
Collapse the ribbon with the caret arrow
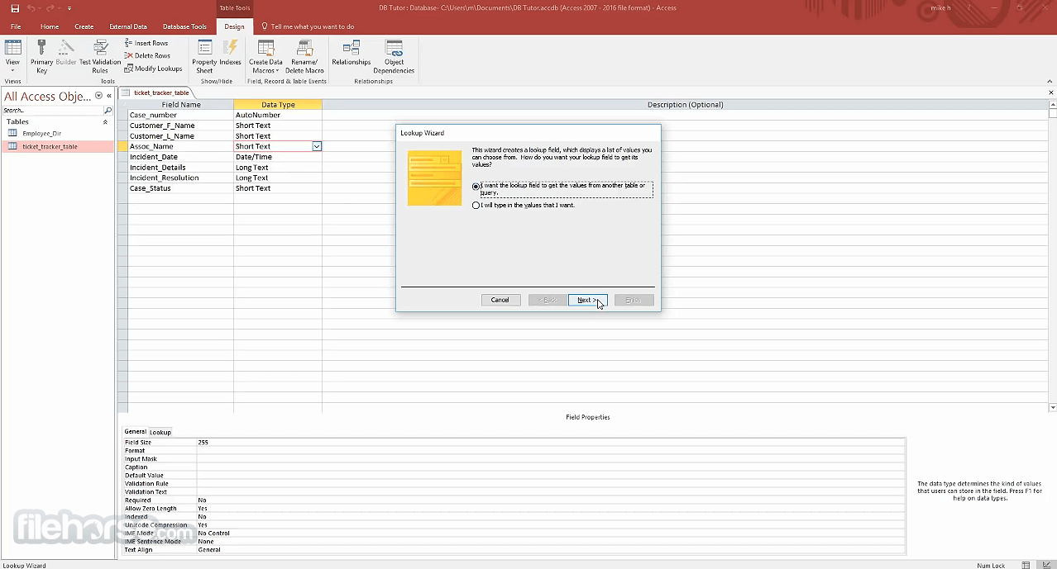[1051, 82]
